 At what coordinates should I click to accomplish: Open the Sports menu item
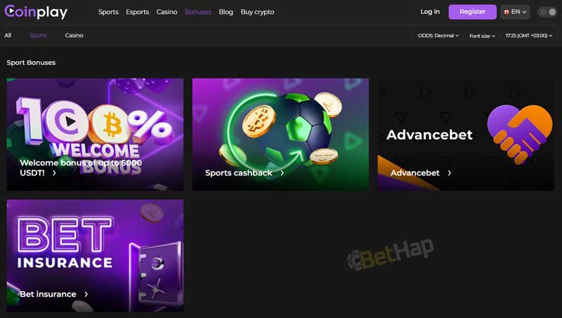pos(108,12)
